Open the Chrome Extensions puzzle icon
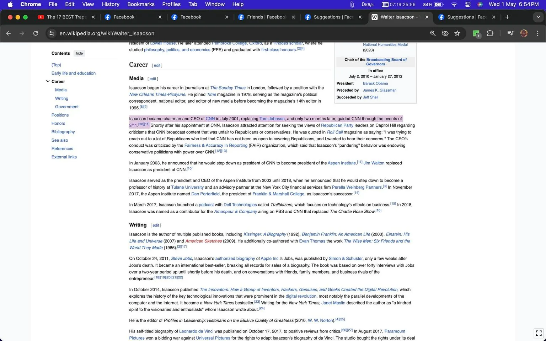Screen dimensions: 546x341 coord(490,33)
